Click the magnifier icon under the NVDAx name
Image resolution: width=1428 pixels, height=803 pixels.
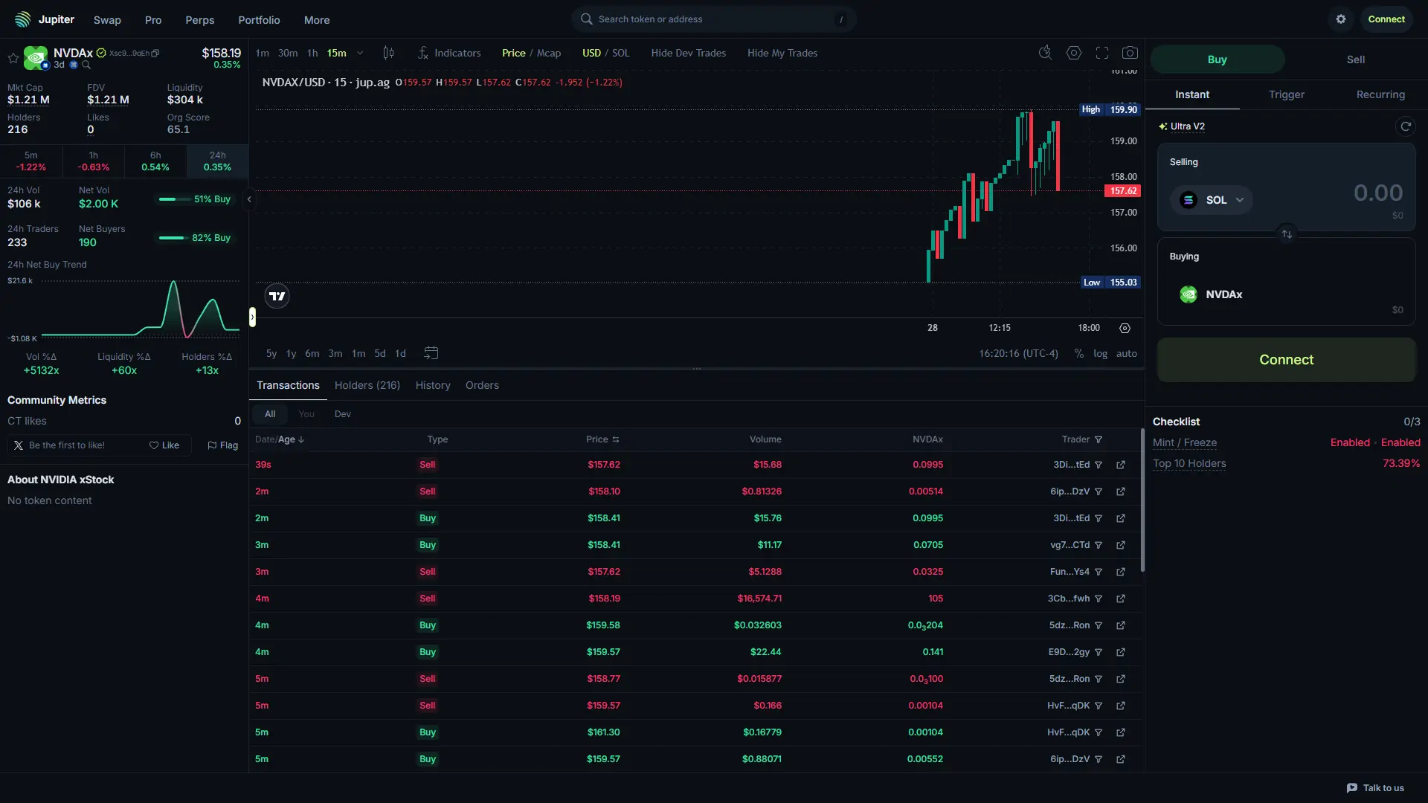click(x=86, y=65)
